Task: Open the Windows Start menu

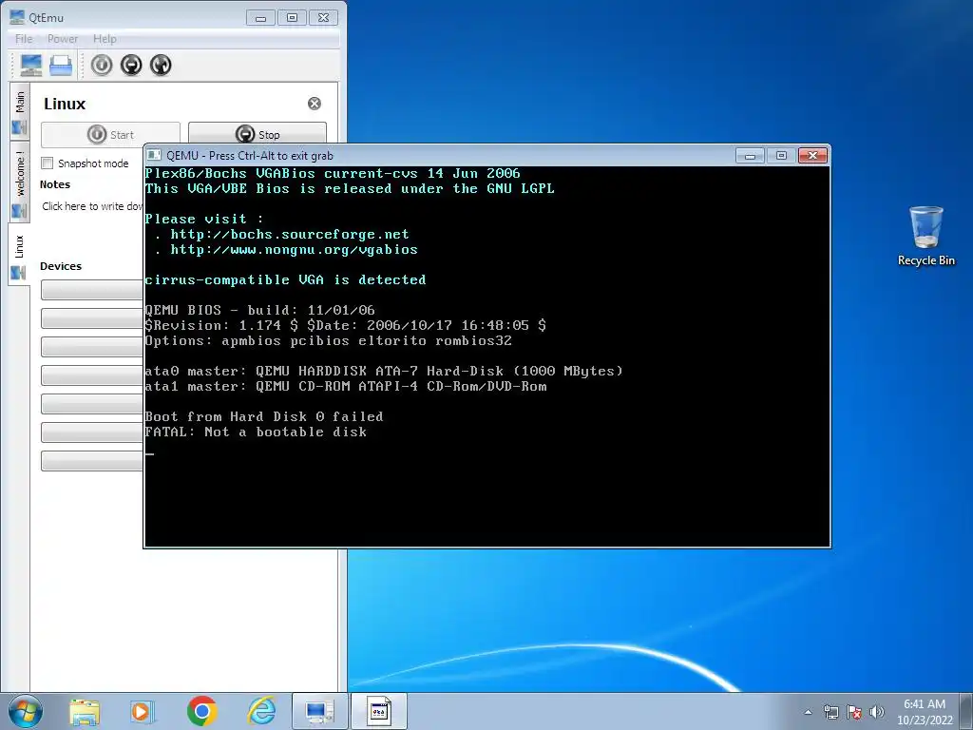Action: (x=26, y=711)
